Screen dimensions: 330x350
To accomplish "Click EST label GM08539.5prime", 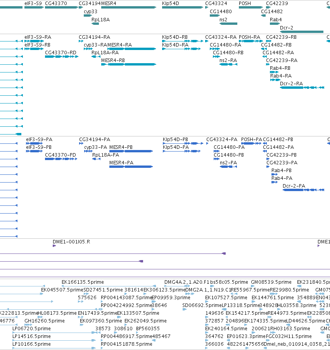I will point(271,282).
